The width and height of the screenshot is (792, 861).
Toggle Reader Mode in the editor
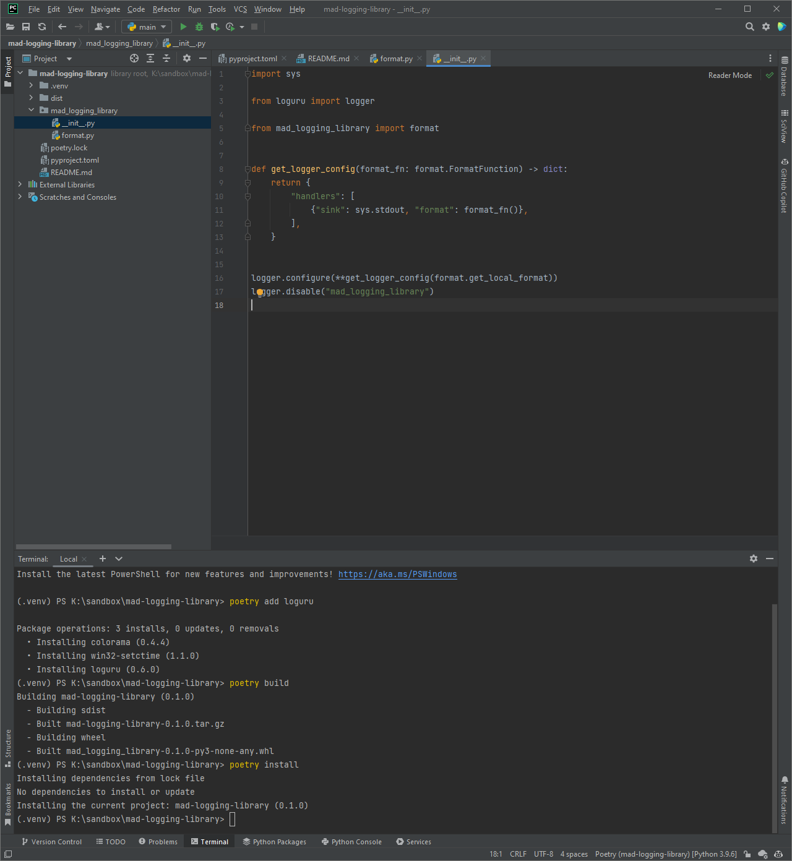pyautogui.click(x=730, y=75)
